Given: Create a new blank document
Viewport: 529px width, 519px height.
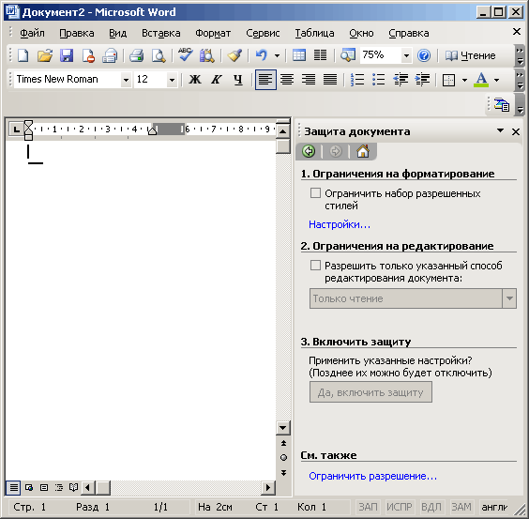Looking at the screenshot, I should pos(23,55).
